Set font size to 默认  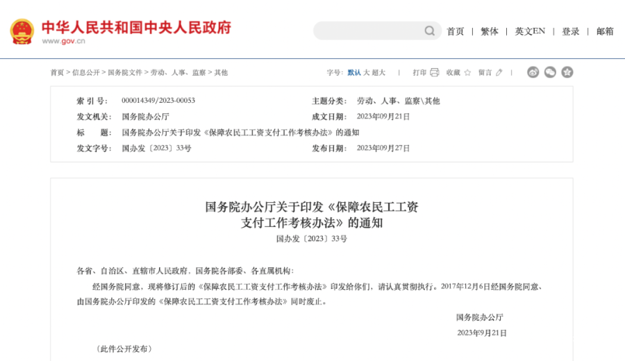tap(354, 72)
